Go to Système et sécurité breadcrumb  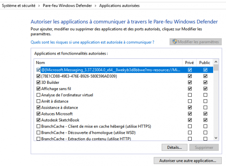[x=19, y=5]
